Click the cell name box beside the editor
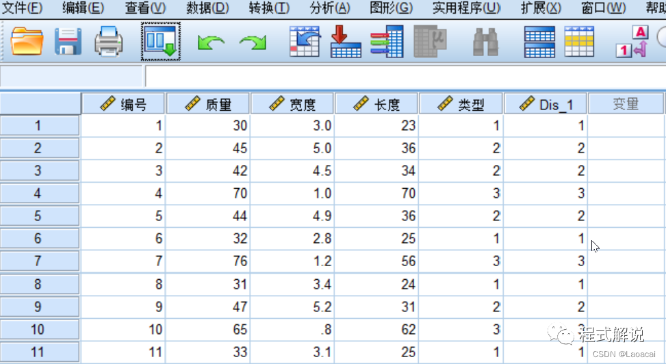The image size is (666, 364). point(71,77)
